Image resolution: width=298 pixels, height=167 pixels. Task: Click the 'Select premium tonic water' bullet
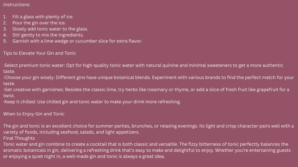point(143,68)
